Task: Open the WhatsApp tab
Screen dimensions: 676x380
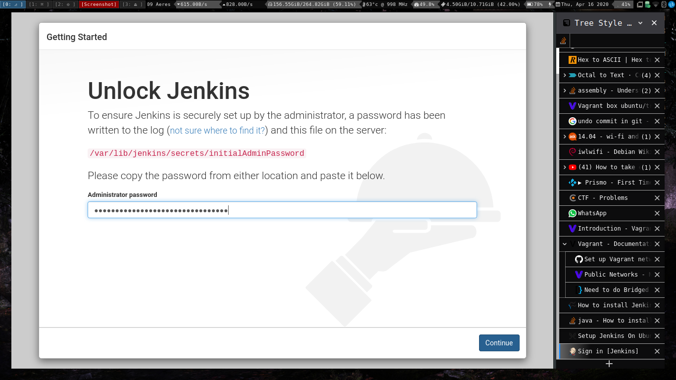Action: [611, 213]
